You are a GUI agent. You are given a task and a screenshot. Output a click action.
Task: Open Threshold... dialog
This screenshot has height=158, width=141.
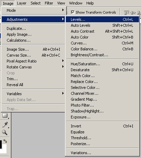coord(102,138)
